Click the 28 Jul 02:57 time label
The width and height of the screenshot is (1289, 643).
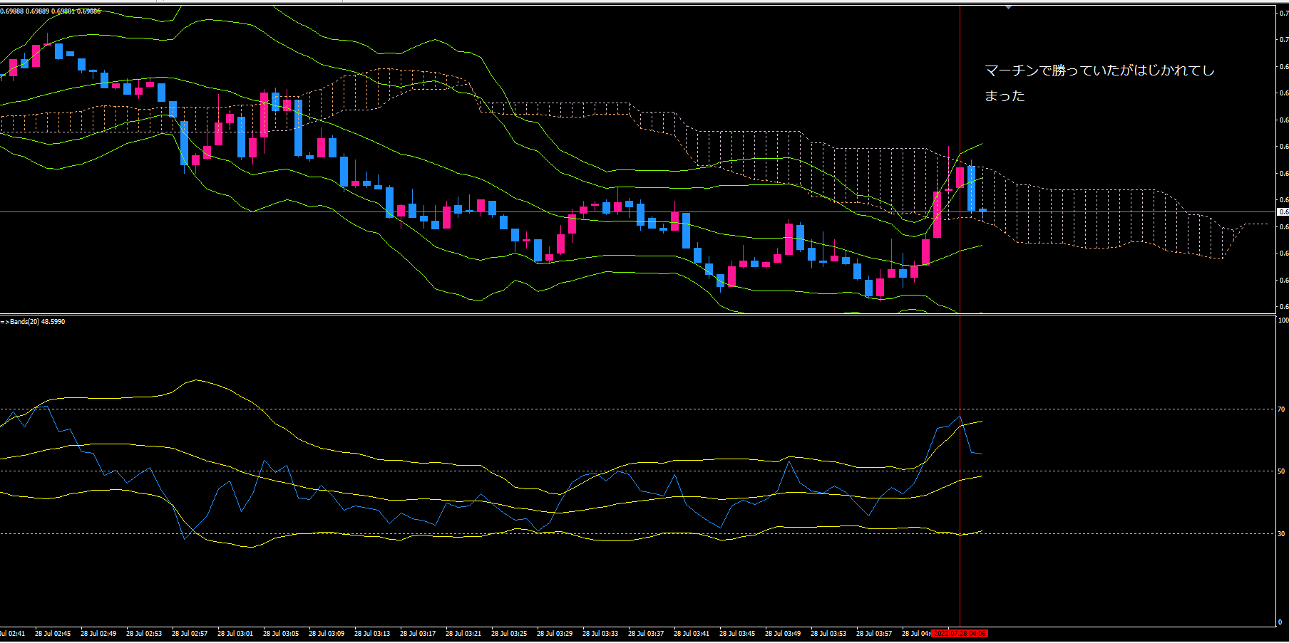pyautogui.click(x=190, y=633)
